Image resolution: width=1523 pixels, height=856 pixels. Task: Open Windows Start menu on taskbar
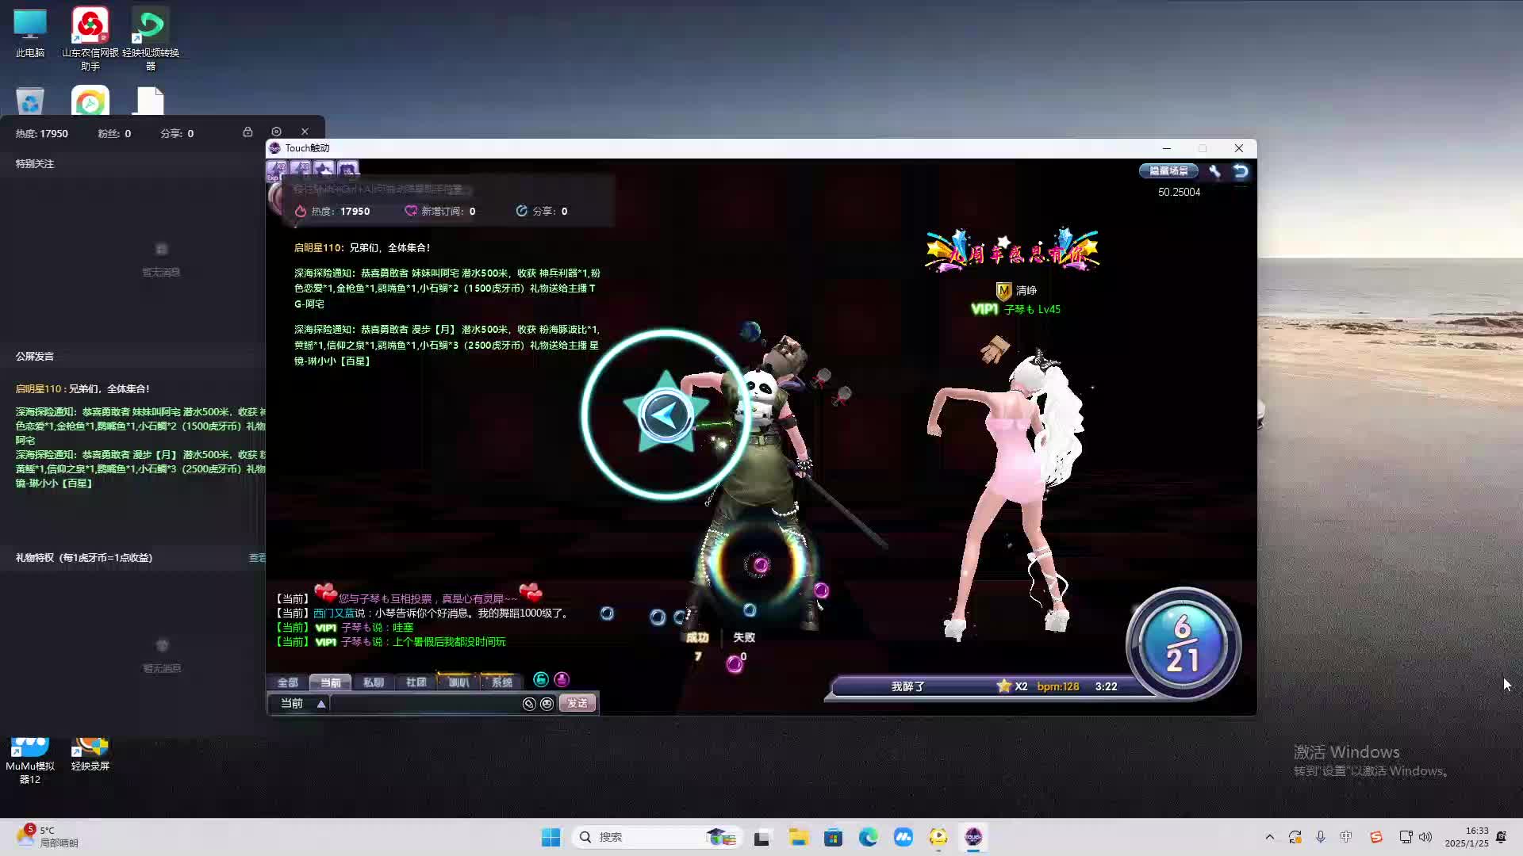coord(551,837)
